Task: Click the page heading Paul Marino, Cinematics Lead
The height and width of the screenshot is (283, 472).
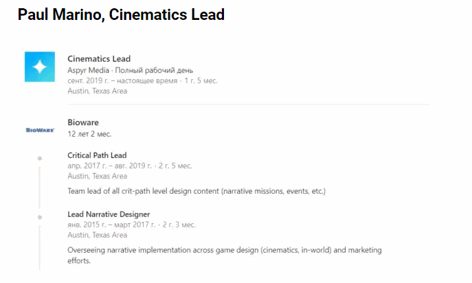Action: 121,14
